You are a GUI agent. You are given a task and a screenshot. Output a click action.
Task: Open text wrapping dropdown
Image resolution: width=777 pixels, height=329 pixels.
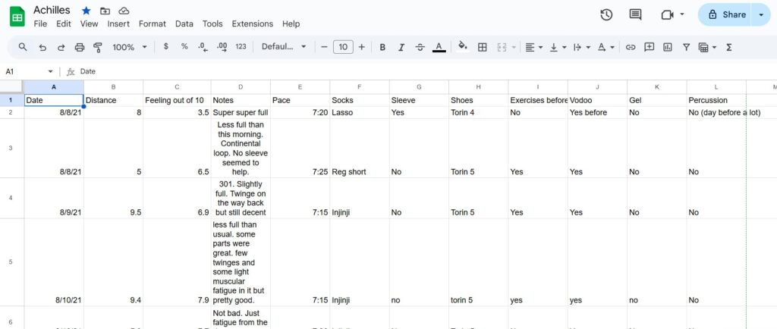coord(582,47)
